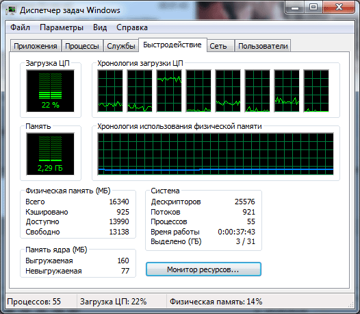The height and width of the screenshot is (314, 360).
Task: Click the third CPU core graph with high load
Action: 169,91
